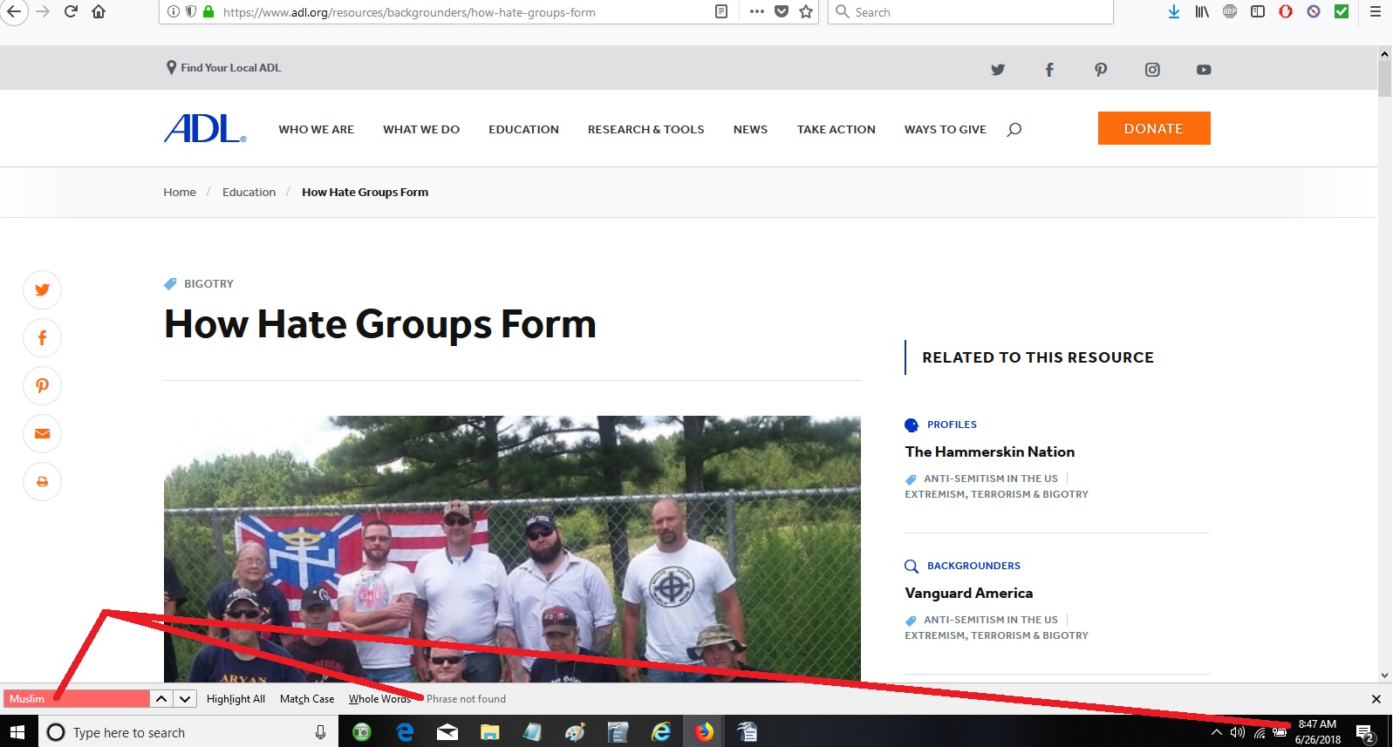1393x747 pixels.
Task: Open the Windows Start menu
Action: click(18, 732)
